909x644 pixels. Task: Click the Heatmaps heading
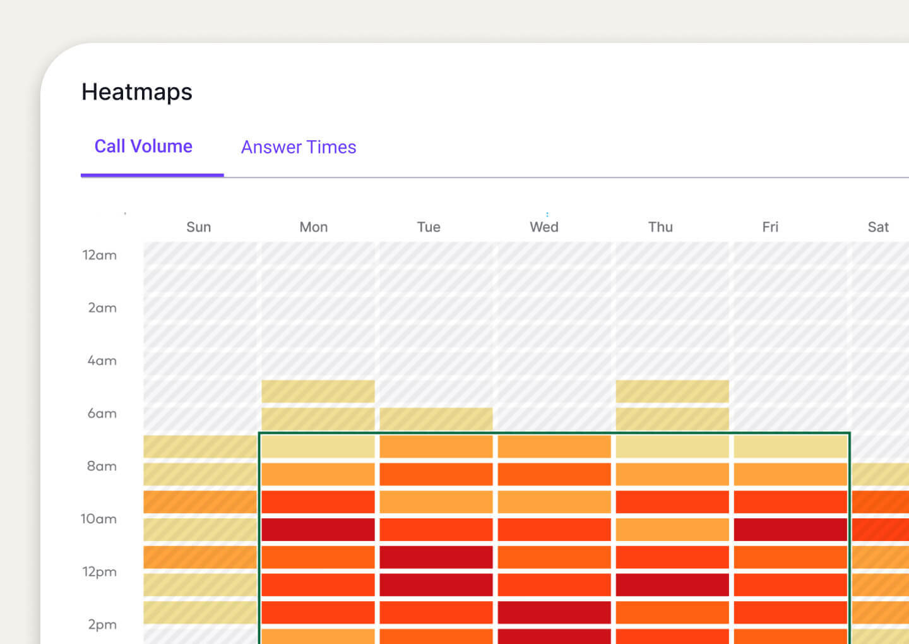pyautogui.click(x=137, y=92)
